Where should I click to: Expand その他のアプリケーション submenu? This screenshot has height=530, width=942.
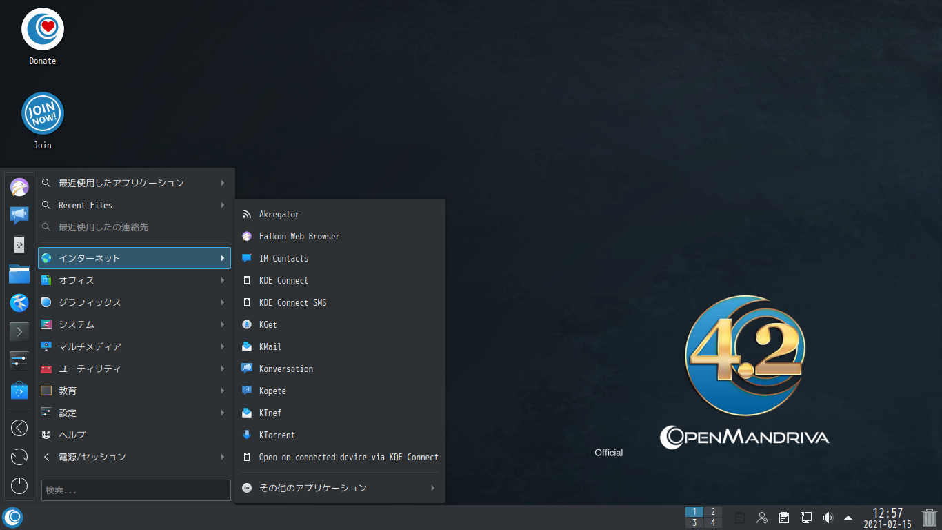[340, 488]
